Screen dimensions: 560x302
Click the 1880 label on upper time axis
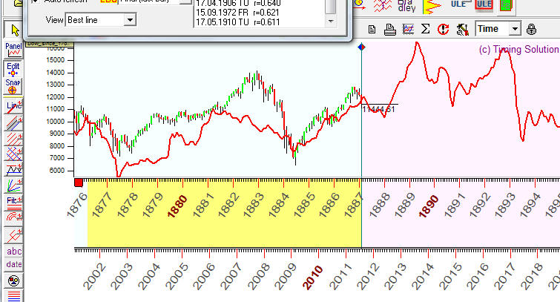click(x=177, y=206)
